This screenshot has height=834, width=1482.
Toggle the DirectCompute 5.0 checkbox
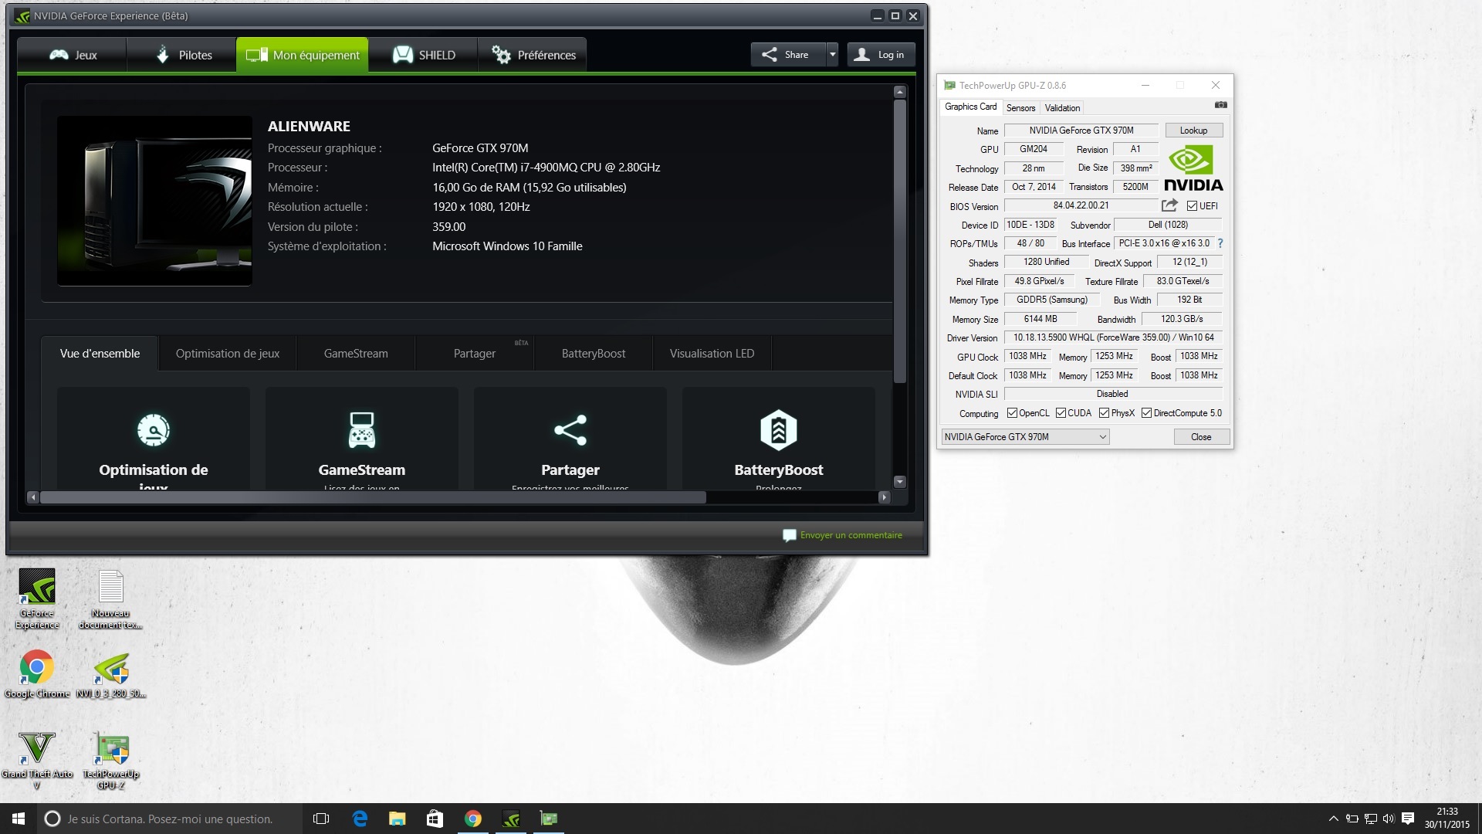[1146, 413]
